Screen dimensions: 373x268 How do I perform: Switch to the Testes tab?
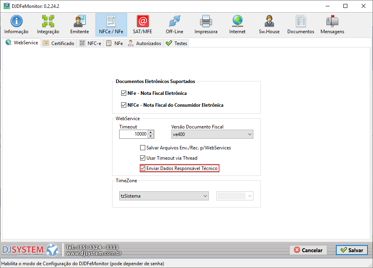176,43
